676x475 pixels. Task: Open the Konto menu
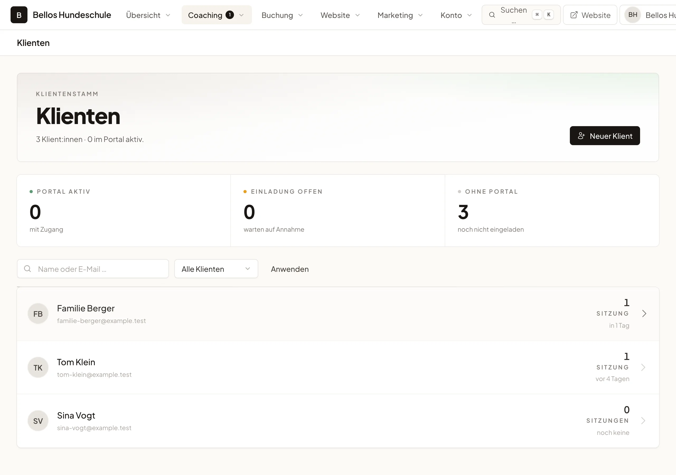coord(456,15)
